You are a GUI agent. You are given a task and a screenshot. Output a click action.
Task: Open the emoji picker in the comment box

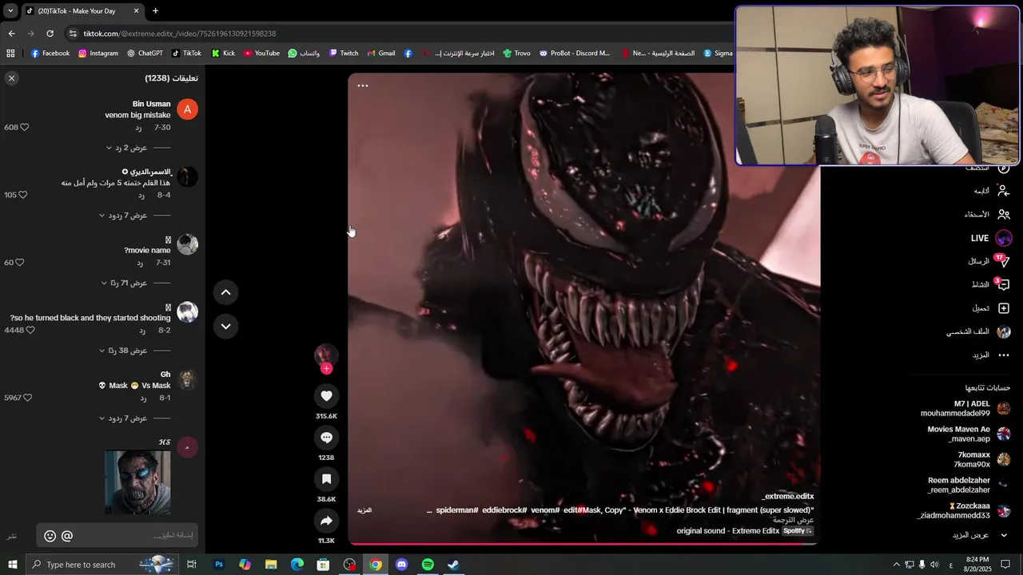pyautogui.click(x=50, y=536)
